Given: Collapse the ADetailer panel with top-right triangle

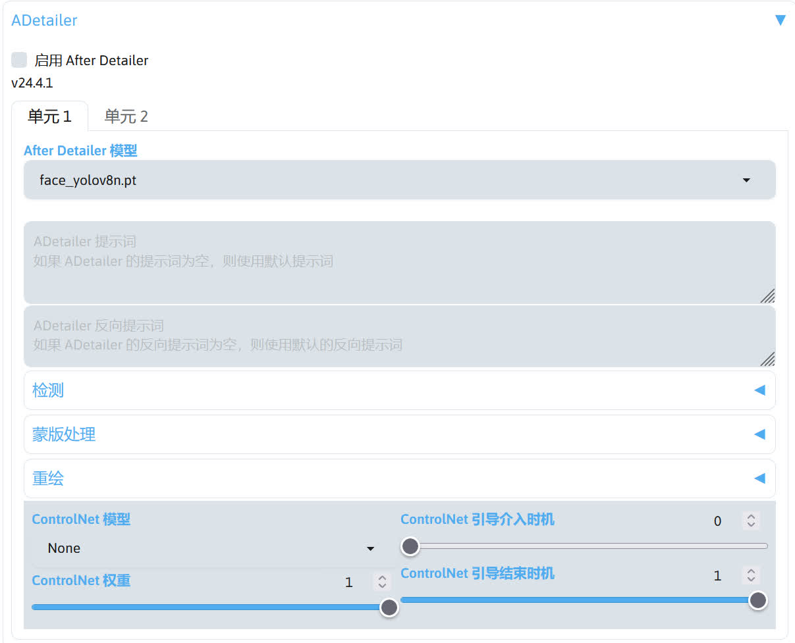Looking at the screenshot, I should pos(781,20).
